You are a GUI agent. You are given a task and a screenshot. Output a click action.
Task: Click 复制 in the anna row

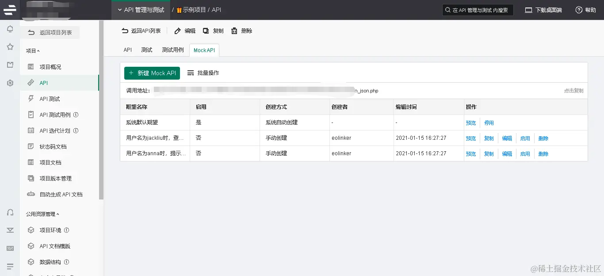click(x=489, y=154)
